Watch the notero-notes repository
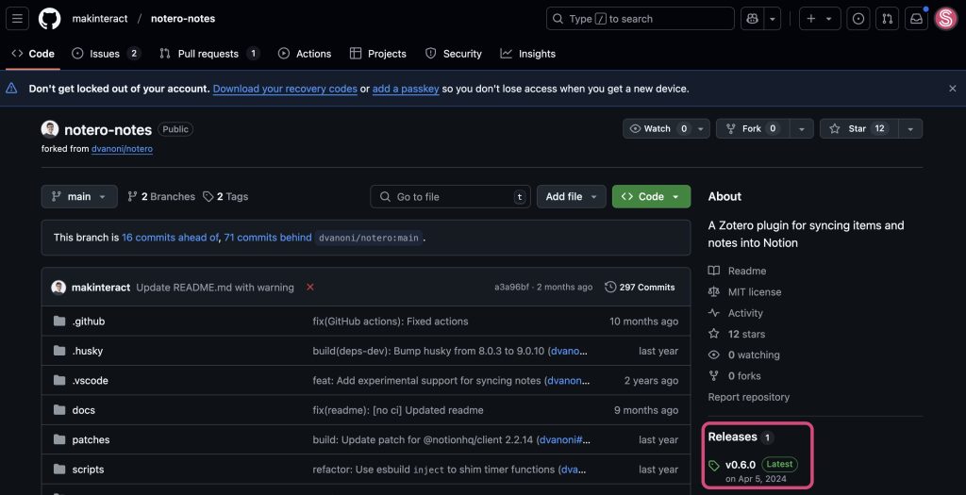The width and height of the screenshot is (966, 495). pyautogui.click(x=657, y=128)
